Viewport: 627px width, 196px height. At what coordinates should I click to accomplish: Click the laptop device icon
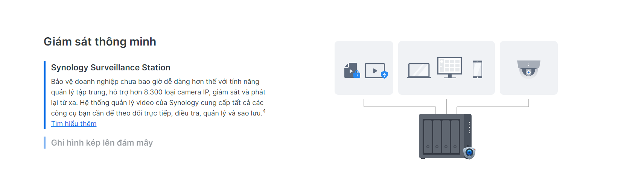click(419, 71)
